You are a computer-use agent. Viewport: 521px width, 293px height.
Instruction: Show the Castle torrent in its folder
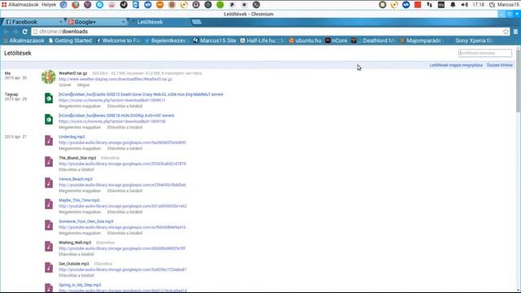(80, 106)
